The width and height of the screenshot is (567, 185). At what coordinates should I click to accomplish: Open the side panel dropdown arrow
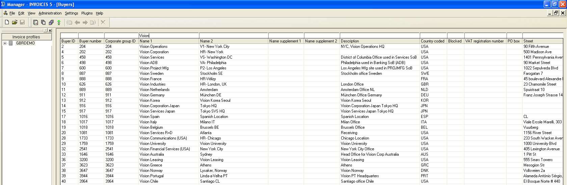(46, 30)
